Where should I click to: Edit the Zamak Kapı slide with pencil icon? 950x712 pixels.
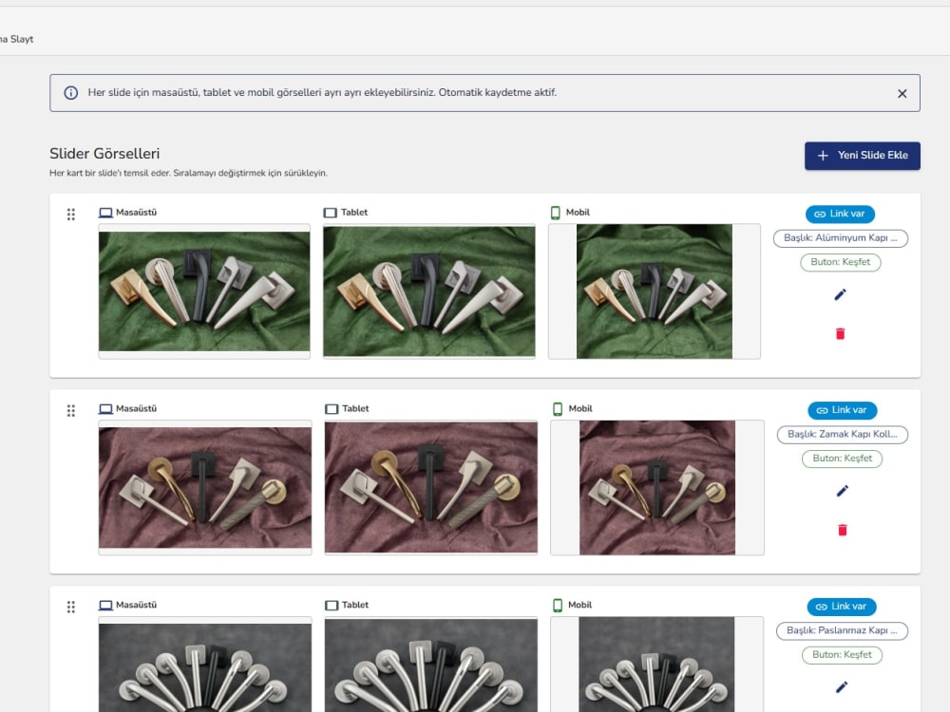click(x=842, y=491)
